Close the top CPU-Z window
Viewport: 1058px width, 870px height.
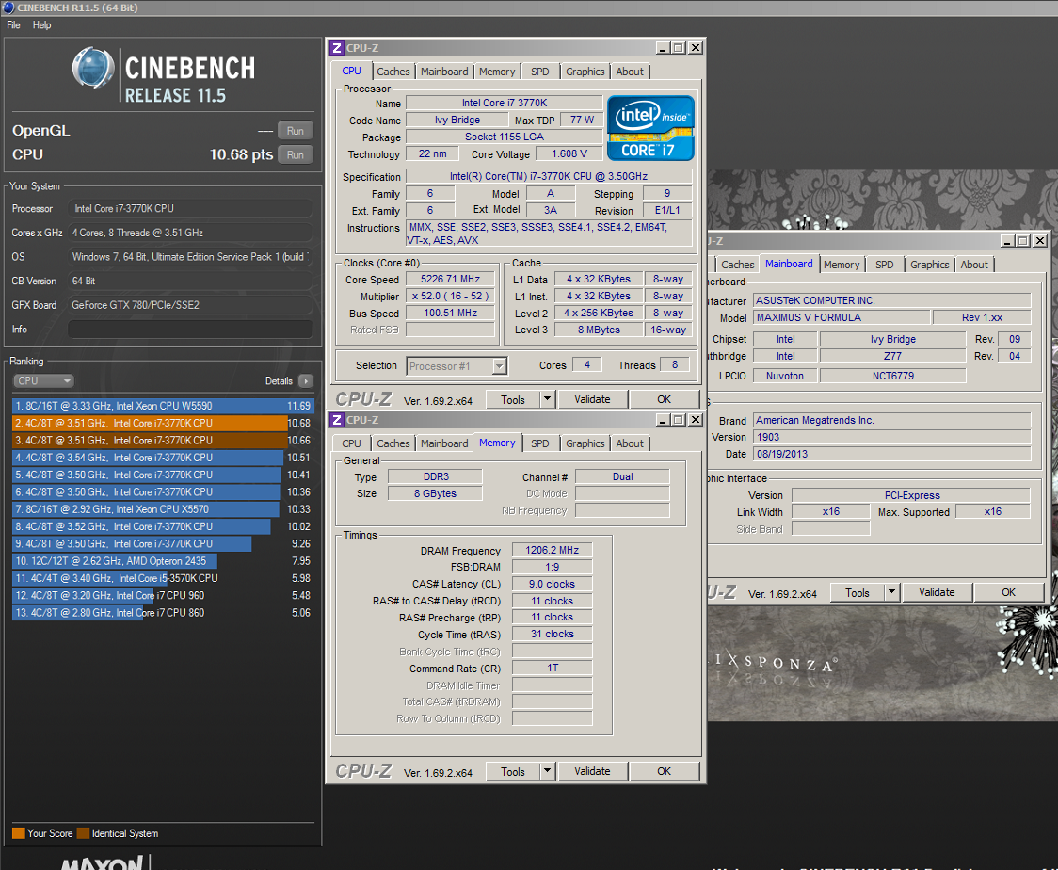696,48
